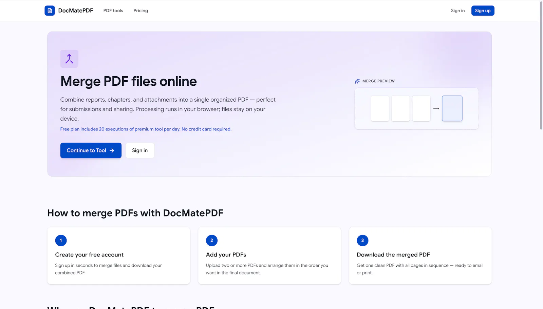Click the Download the merged PDF title

click(x=393, y=255)
